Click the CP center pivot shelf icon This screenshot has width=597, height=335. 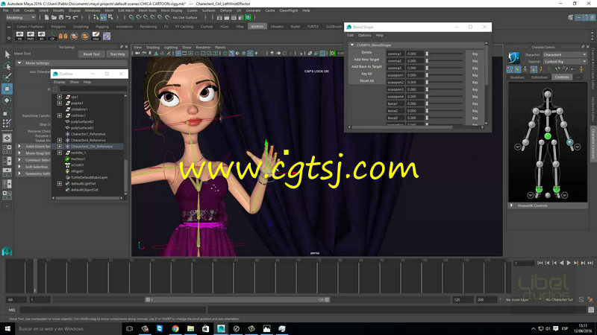pos(52,36)
